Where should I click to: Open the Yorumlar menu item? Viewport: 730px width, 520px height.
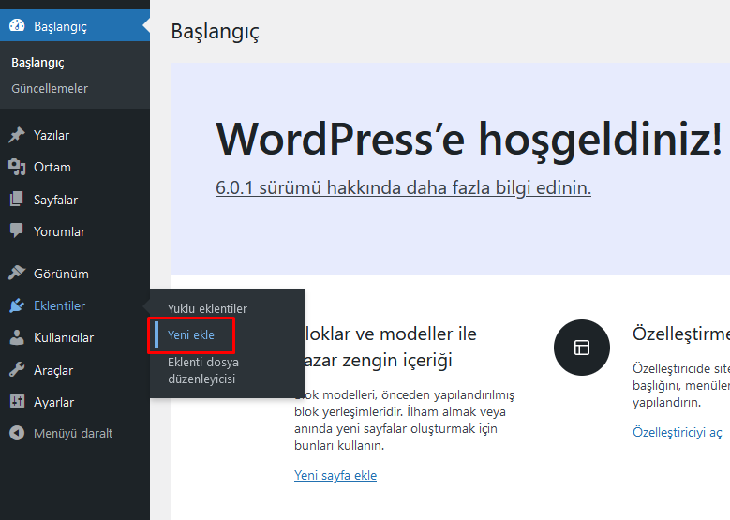[59, 231]
